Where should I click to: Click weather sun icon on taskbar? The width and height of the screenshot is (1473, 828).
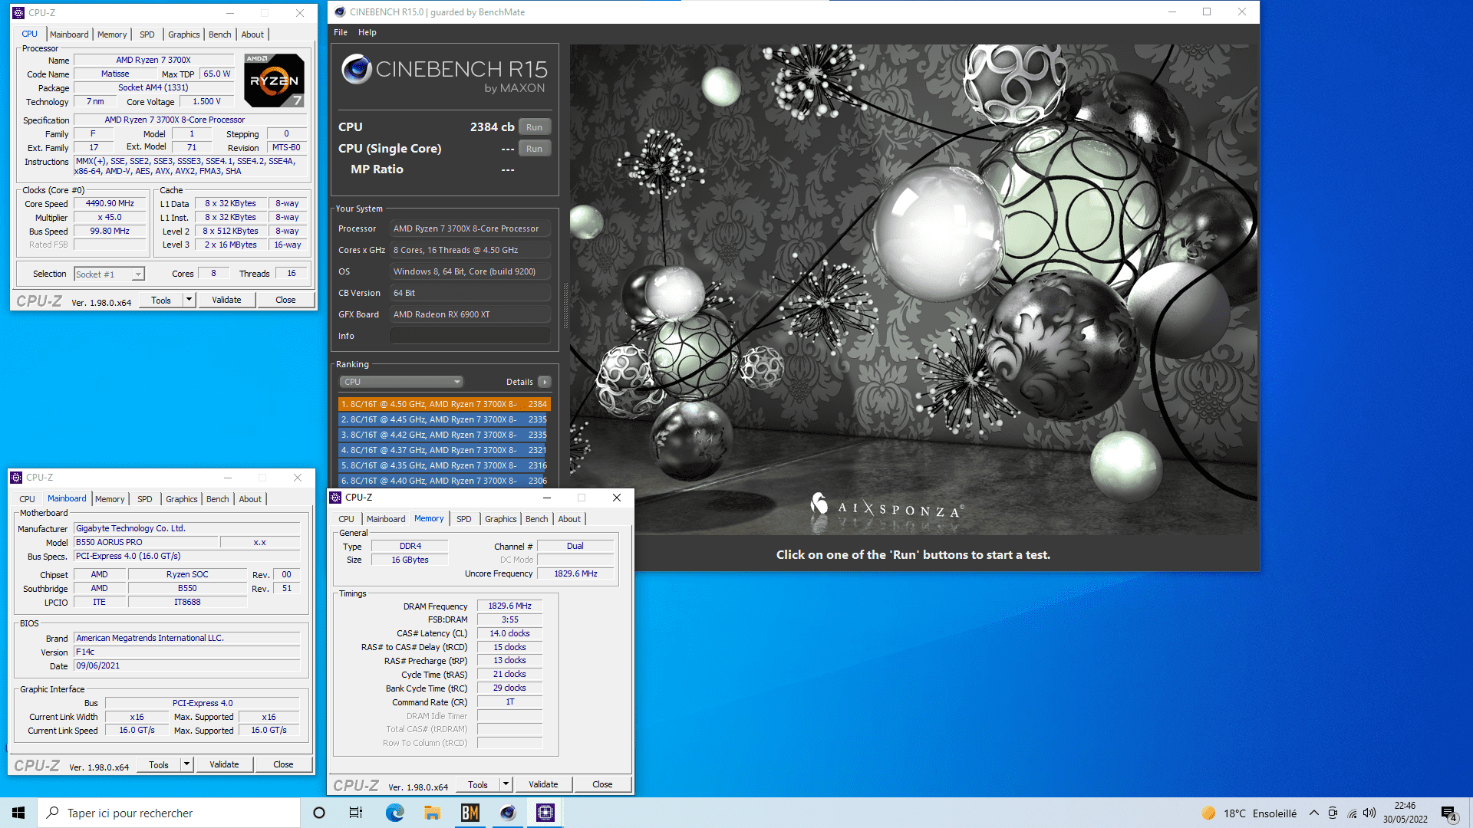pos(1208,813)
